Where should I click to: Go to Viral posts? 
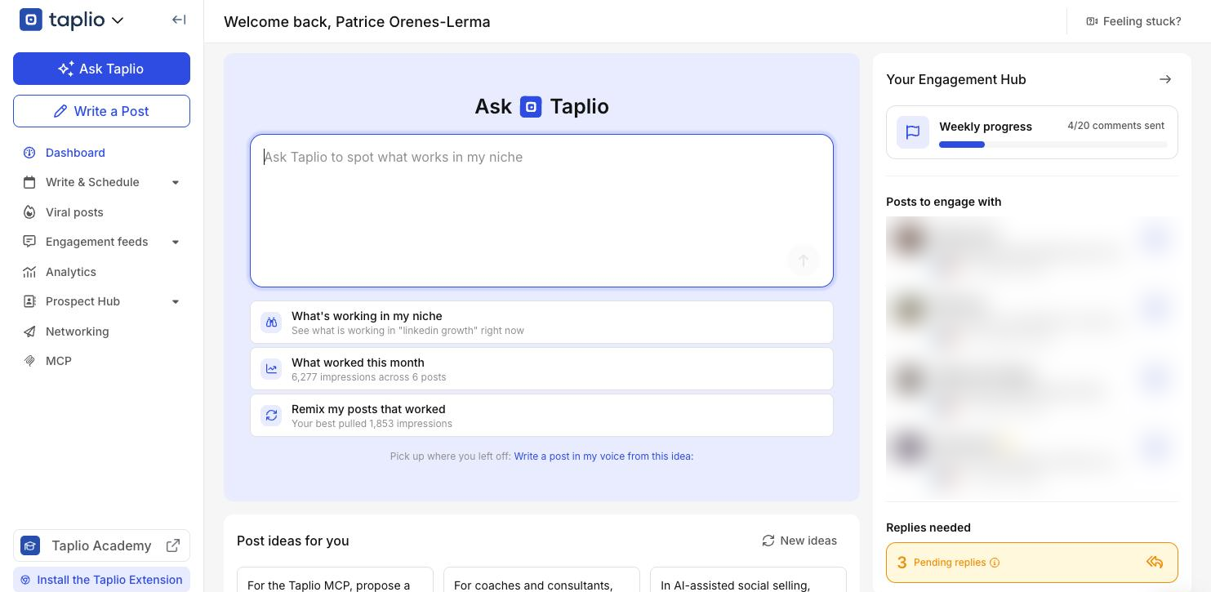(74, 212)
